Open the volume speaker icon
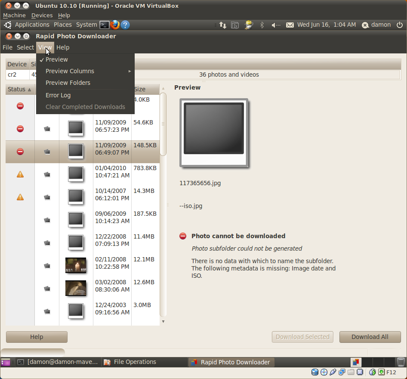This screenshot has width=407, height=379. [x=276, y=25]
